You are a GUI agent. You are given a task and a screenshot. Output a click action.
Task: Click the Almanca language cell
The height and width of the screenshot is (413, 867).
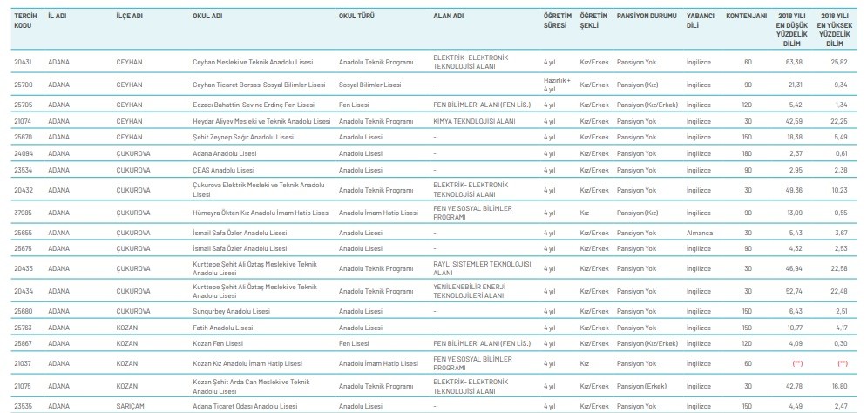click(699, 234)
